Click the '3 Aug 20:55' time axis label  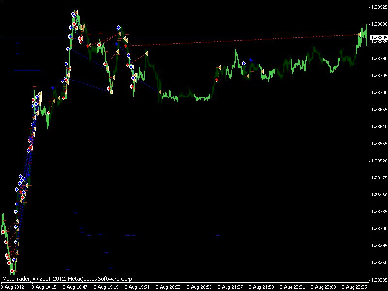pos(199,287)
